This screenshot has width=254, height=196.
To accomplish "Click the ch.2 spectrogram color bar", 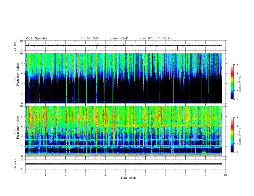I will 232,135.
